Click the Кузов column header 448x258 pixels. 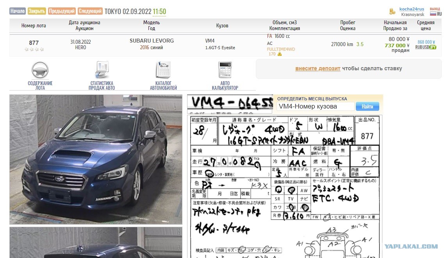point(222,26)
